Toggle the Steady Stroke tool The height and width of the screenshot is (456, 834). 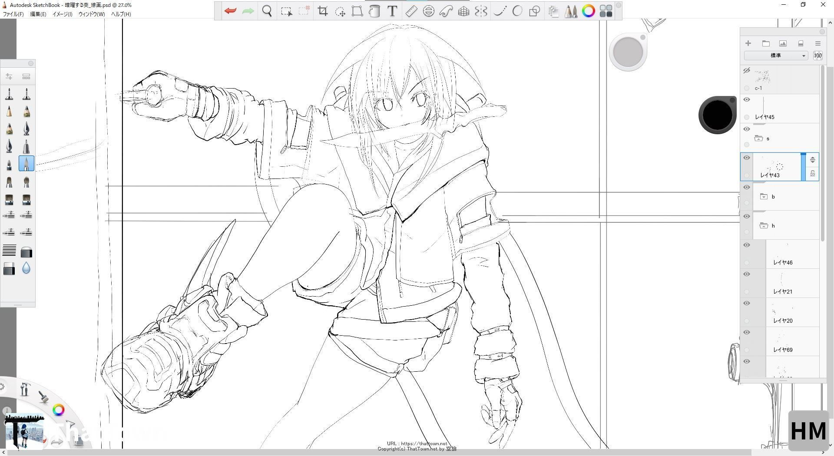(500, 11)
